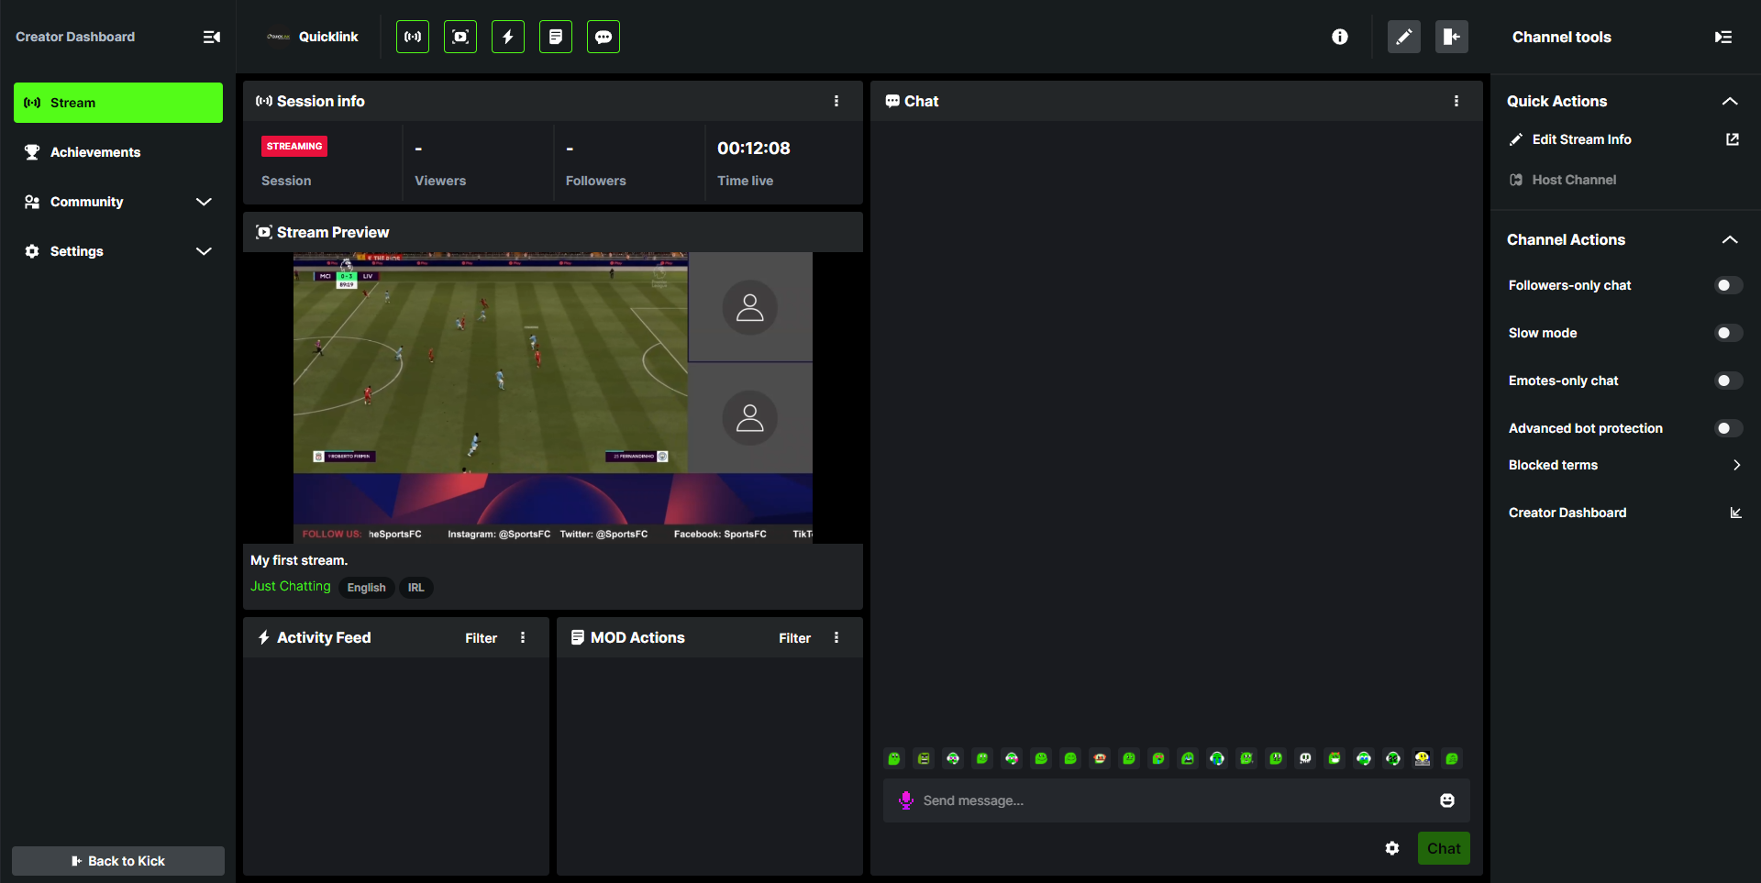Screen dimensions: 1761x883
Task: Enable Followers-only chat toggle
Action: tap(1728, 285)
